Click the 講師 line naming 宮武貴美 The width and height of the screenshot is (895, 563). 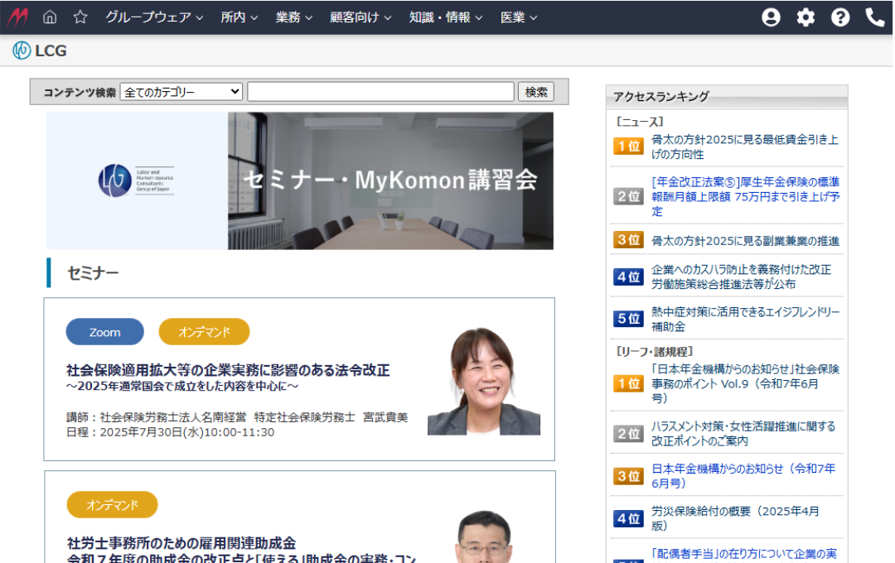click(x=237, y=417)
